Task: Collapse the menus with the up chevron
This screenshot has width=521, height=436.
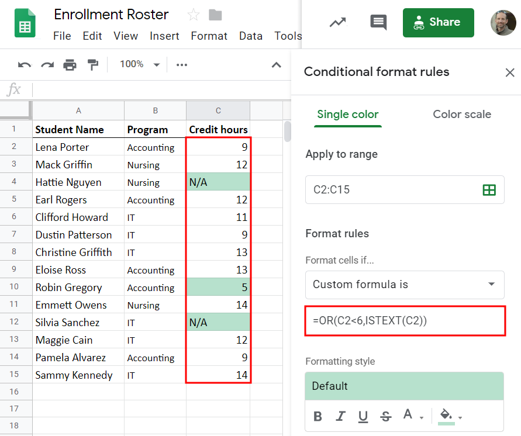Action: 277,65
